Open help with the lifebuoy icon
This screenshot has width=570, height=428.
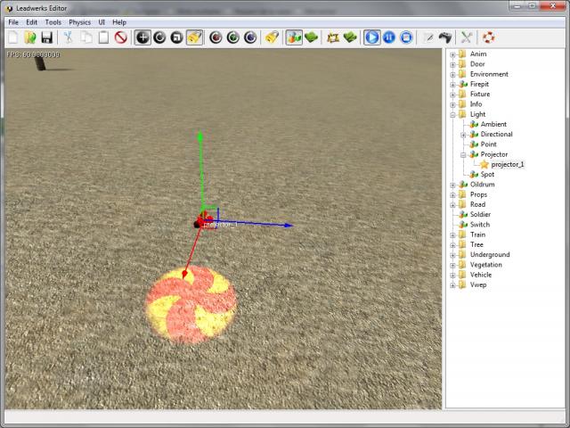[x=488, y=37]
